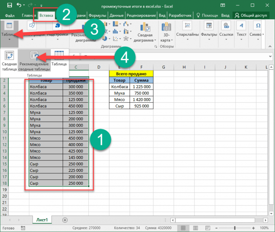275x232 pixels.
Task: Open Ribbon Display Options
Action: tap(223, 5)
